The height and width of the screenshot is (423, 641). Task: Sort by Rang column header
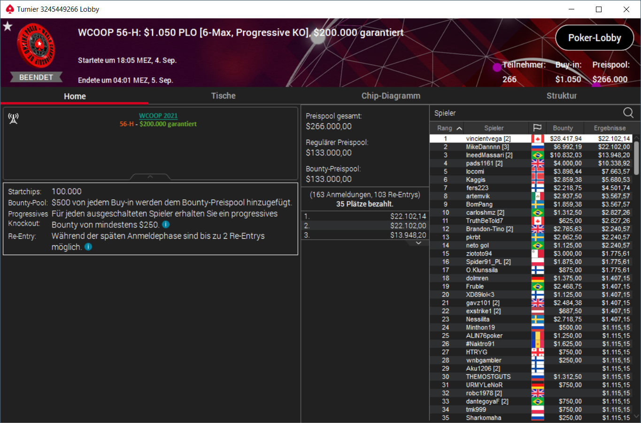[449, 128]
